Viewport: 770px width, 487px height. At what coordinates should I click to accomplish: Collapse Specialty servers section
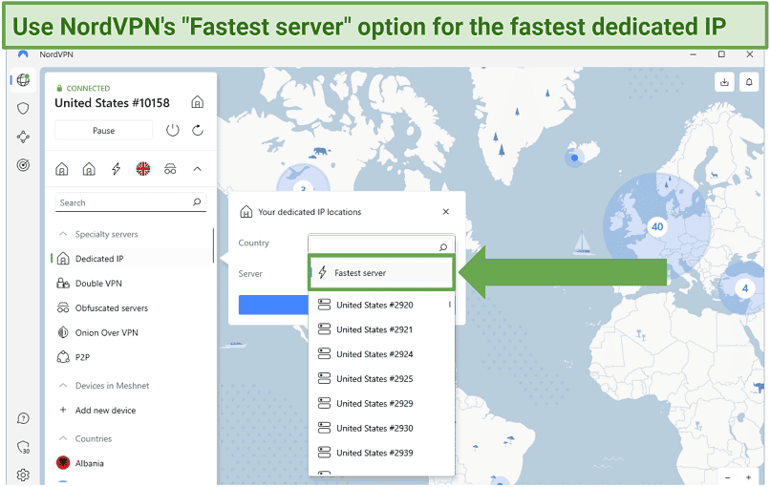pos(63,234)
